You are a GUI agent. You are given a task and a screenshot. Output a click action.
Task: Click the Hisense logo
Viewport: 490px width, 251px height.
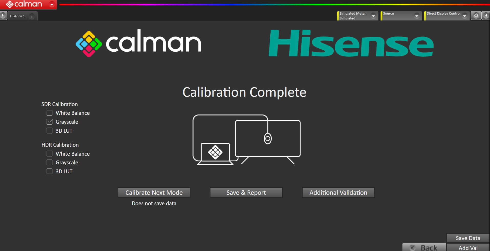(x=351, y=43)
